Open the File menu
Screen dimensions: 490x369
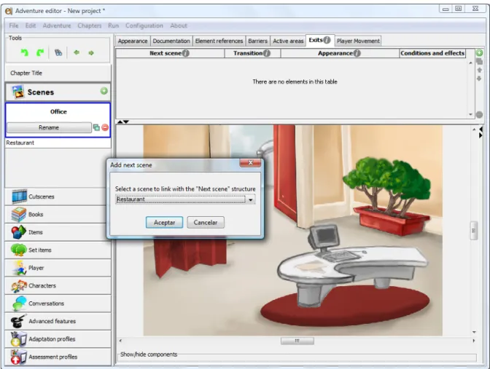click(x=14, y=25)
